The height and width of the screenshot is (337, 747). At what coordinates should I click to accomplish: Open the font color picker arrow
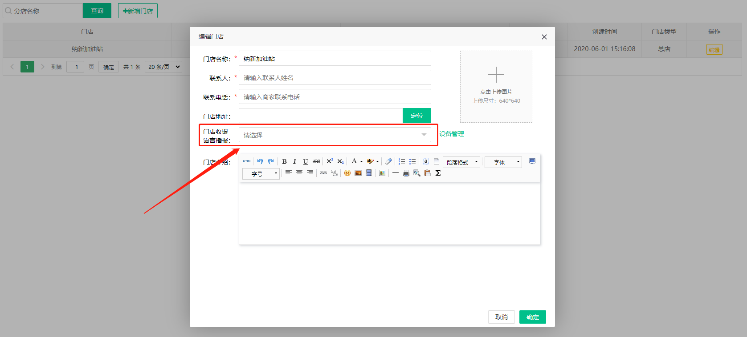click(361, 161)
